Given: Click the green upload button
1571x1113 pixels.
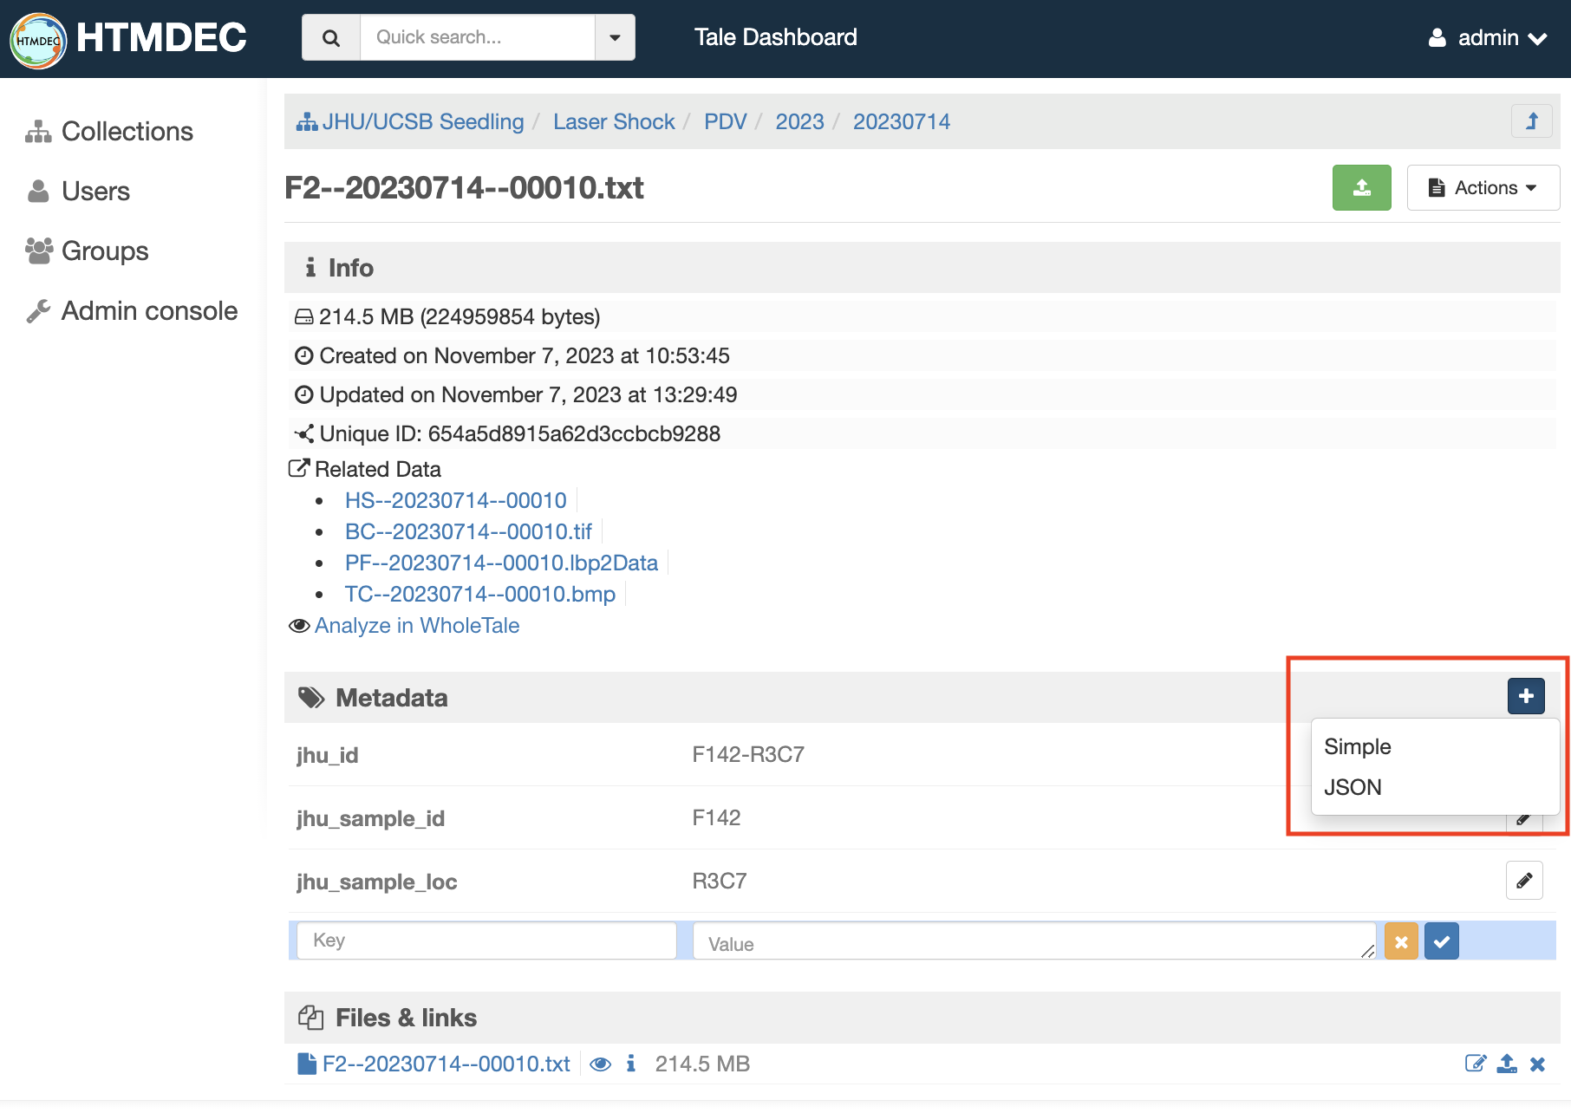Looking at the screenshot, I should coord(1361,187).
